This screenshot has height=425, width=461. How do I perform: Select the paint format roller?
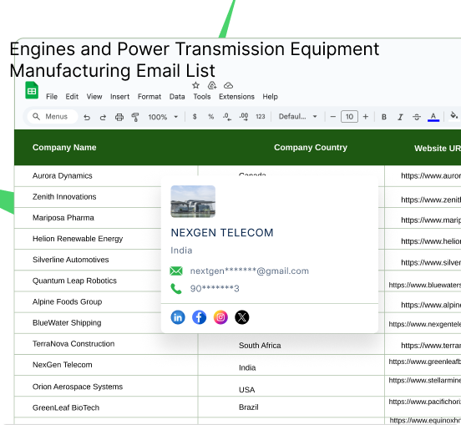coord(135,117)
